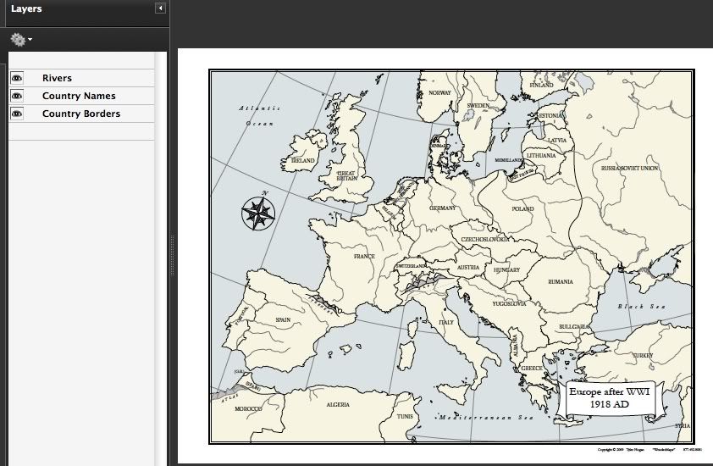Open the Layers options gear menu
This screenshot has height=466, width=713.
20,39
